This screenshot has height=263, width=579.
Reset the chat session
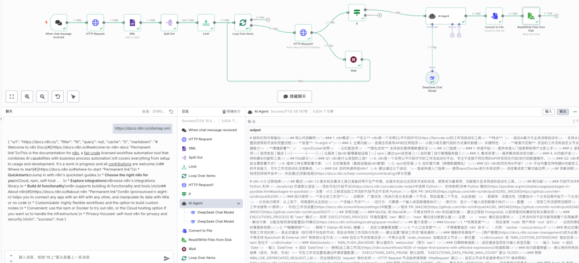pyautogui.click(x=171, y=111)
